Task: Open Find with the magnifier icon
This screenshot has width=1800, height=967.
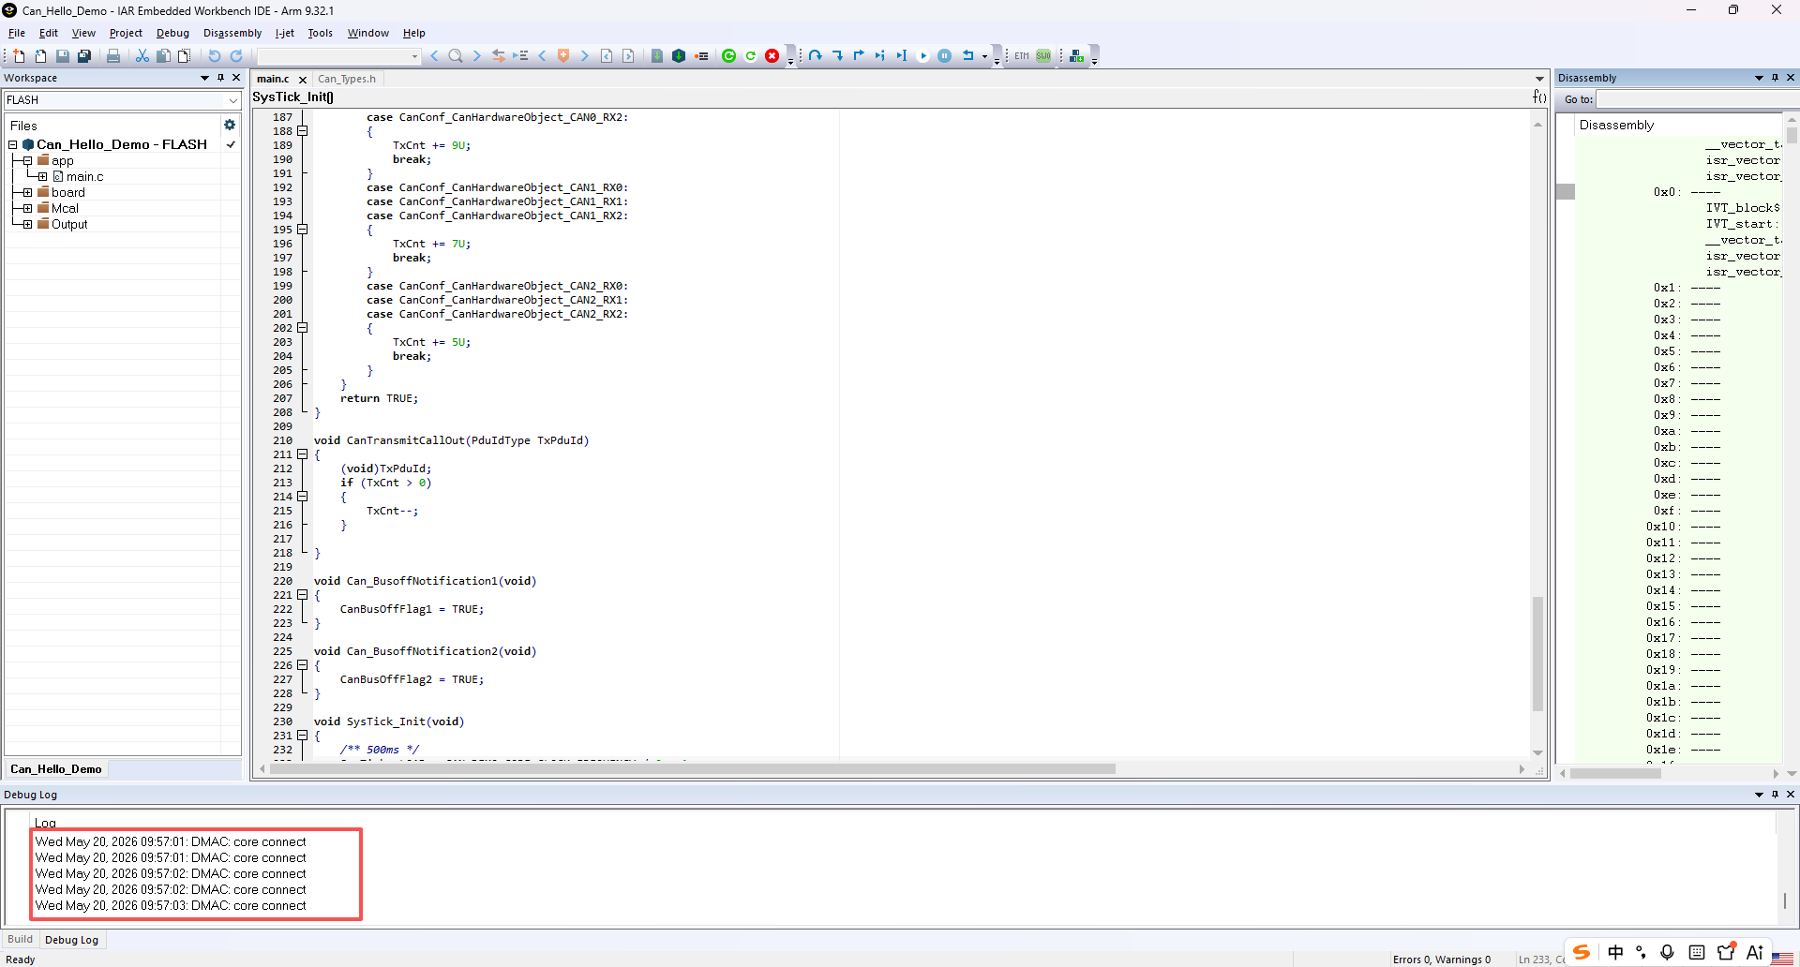Action: [456, 56]
